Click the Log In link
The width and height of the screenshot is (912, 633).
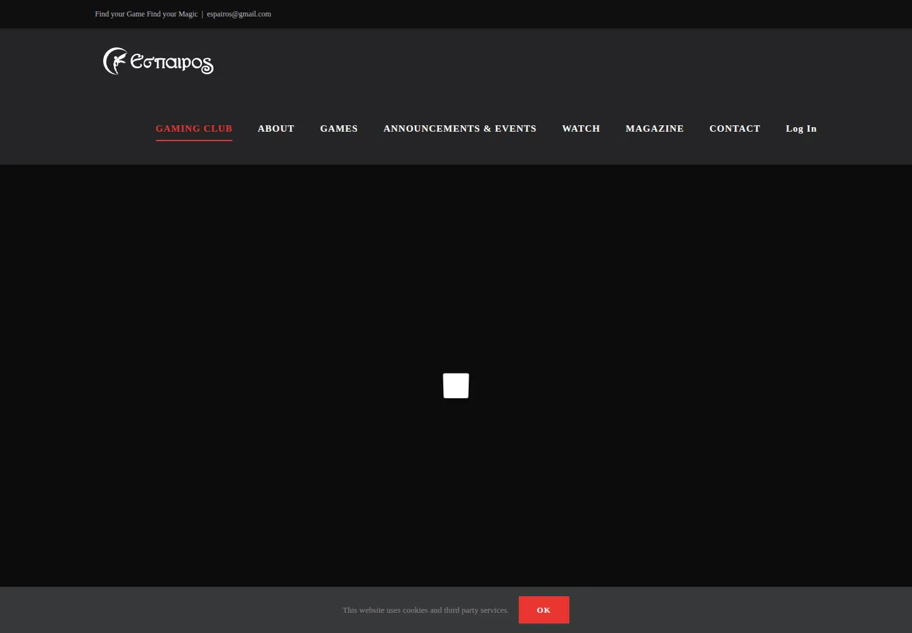click(x=801, y=128)
